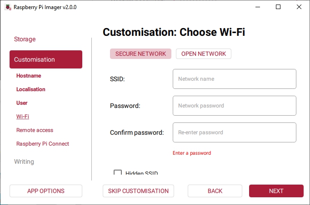The image size is (310, 205).
Task: Open the Storage step in sidebar
Action: [x=25, y=39]
